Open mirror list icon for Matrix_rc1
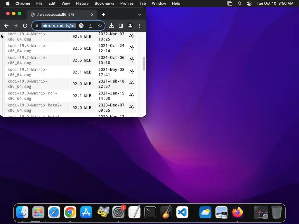This screenshot has width=299, height=224. 132,95
